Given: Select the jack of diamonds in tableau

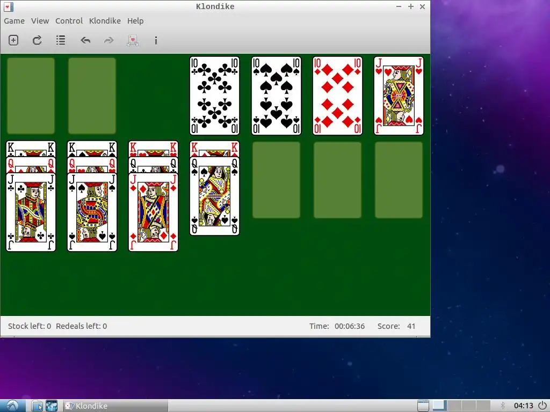Looking at the screenshot, I should coord(153,212).
